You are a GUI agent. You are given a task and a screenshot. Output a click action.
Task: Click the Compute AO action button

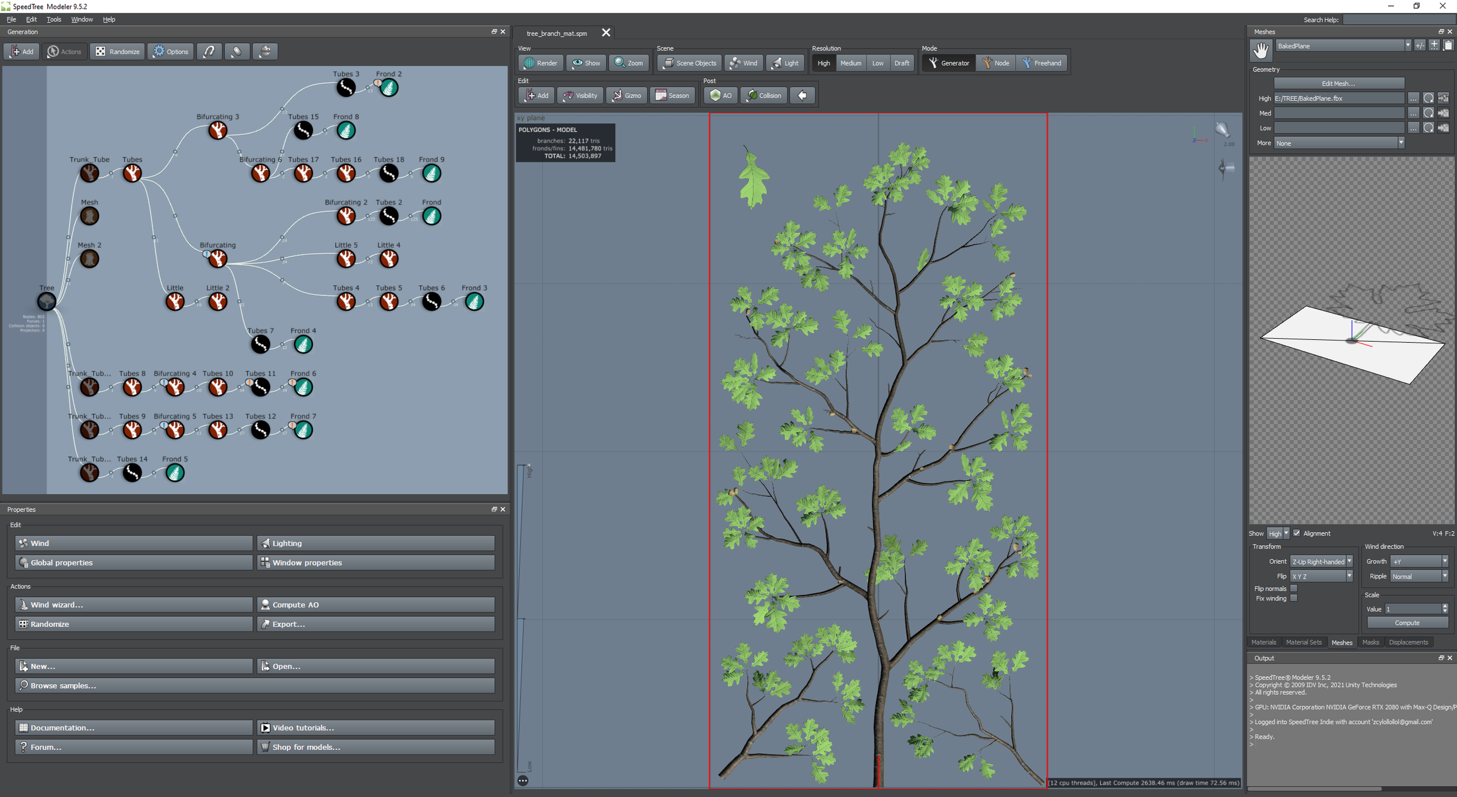tap(375, 605)
